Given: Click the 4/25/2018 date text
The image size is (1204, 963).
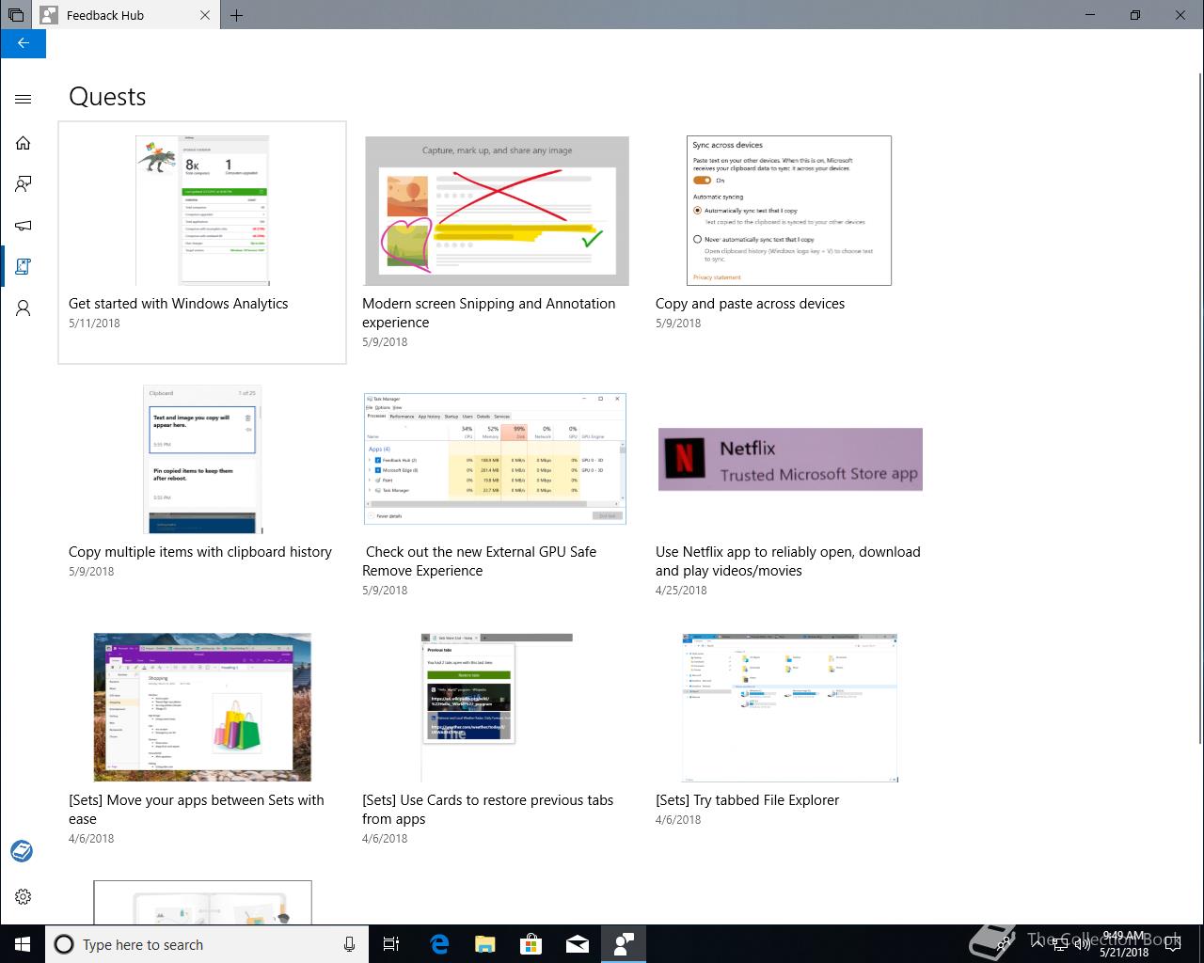Looking at the screenshot, I should tap(681, 591).
